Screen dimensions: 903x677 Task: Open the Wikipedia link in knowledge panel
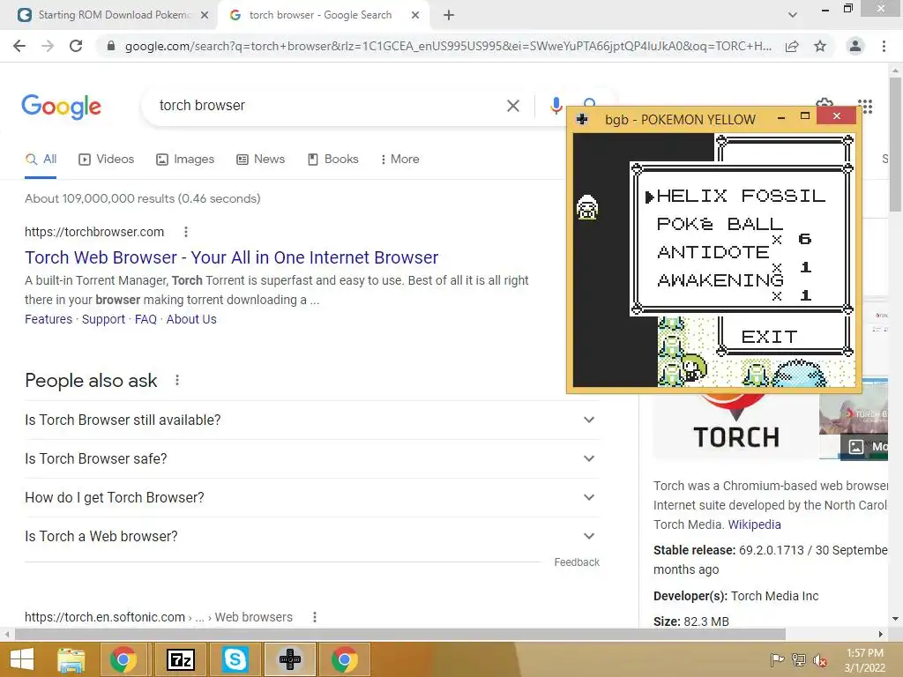point(755,524)
